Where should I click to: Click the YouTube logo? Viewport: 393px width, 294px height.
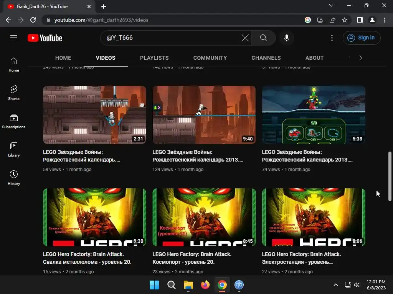point(45,38)
